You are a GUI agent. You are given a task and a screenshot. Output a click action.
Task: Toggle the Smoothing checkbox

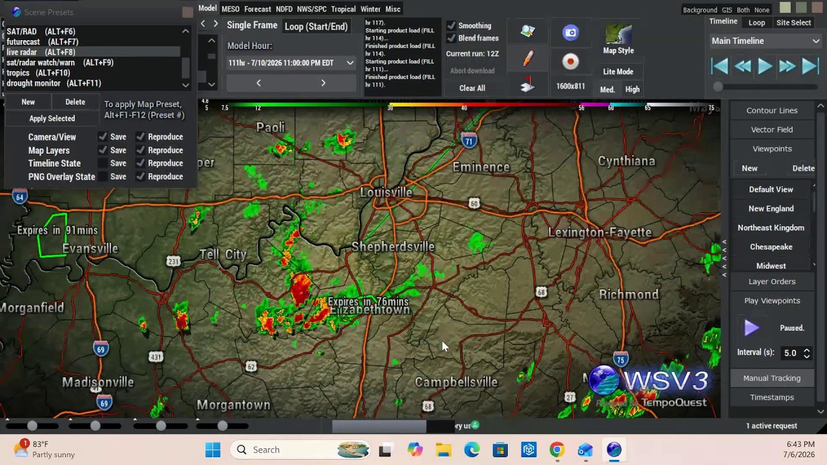pos(451,26)
